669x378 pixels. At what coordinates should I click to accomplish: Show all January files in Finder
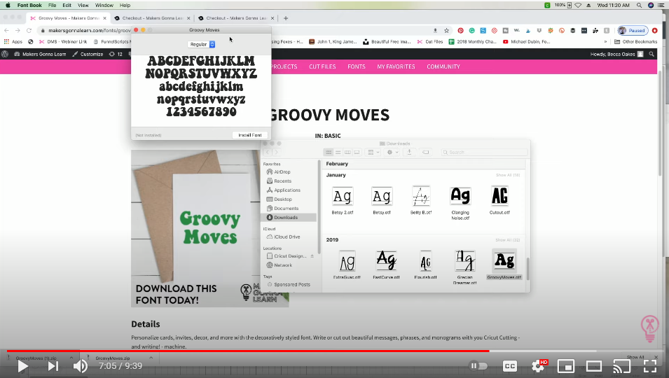pos(508,175)
